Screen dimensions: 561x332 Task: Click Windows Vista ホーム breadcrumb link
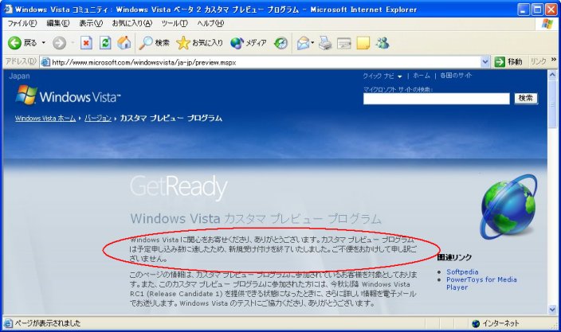point(45,119)
